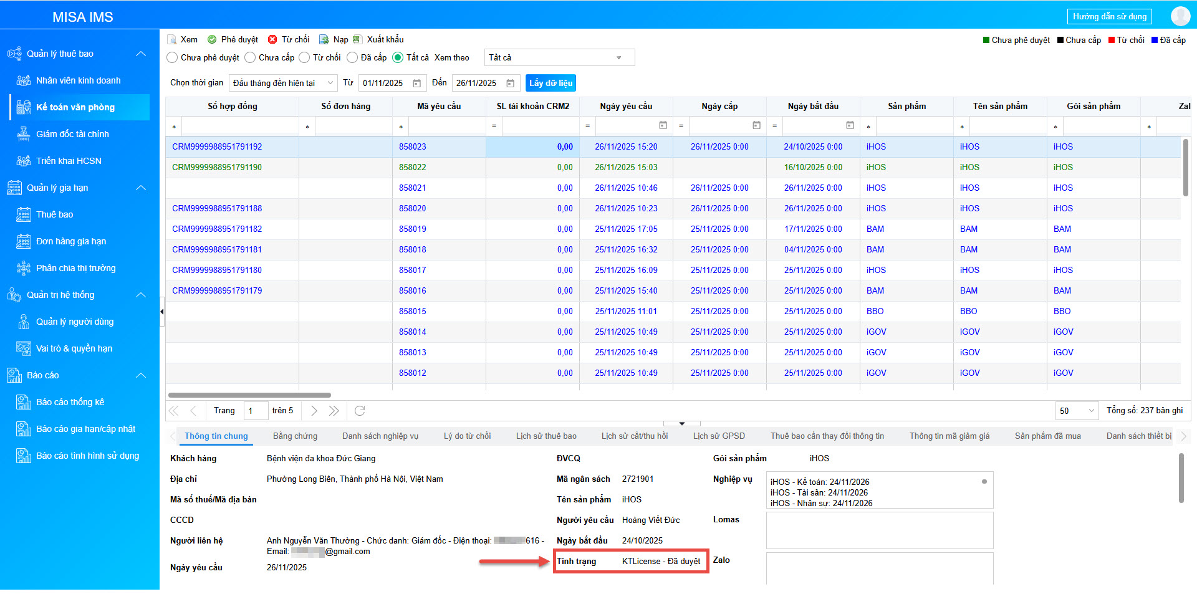Open contract link CRM9999988951791190
1197x594 pixels.
pos(217,168)
